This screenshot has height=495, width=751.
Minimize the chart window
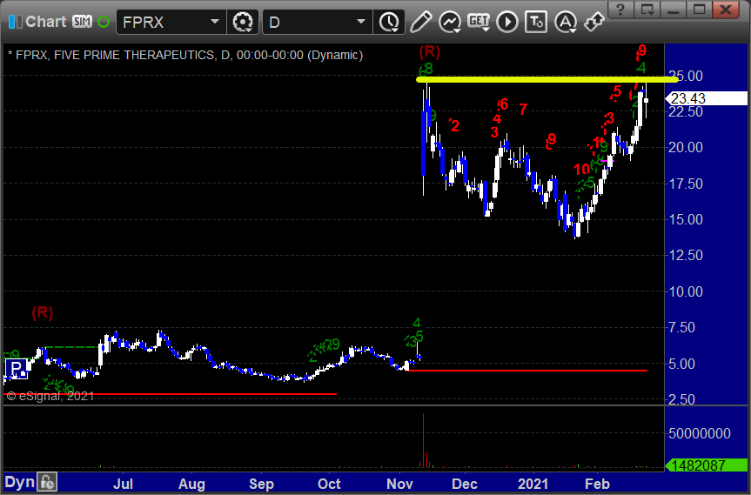pos(674,10)
